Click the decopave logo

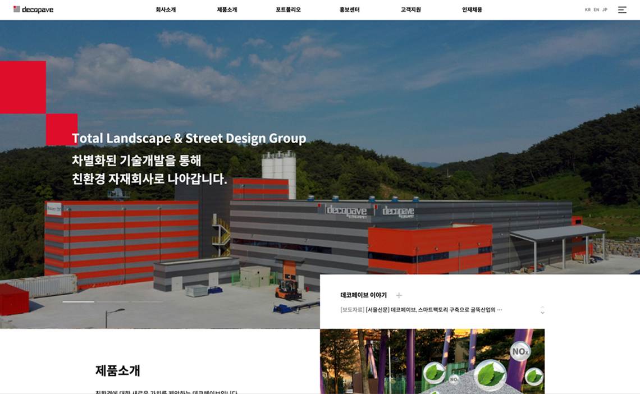point(33,10)
